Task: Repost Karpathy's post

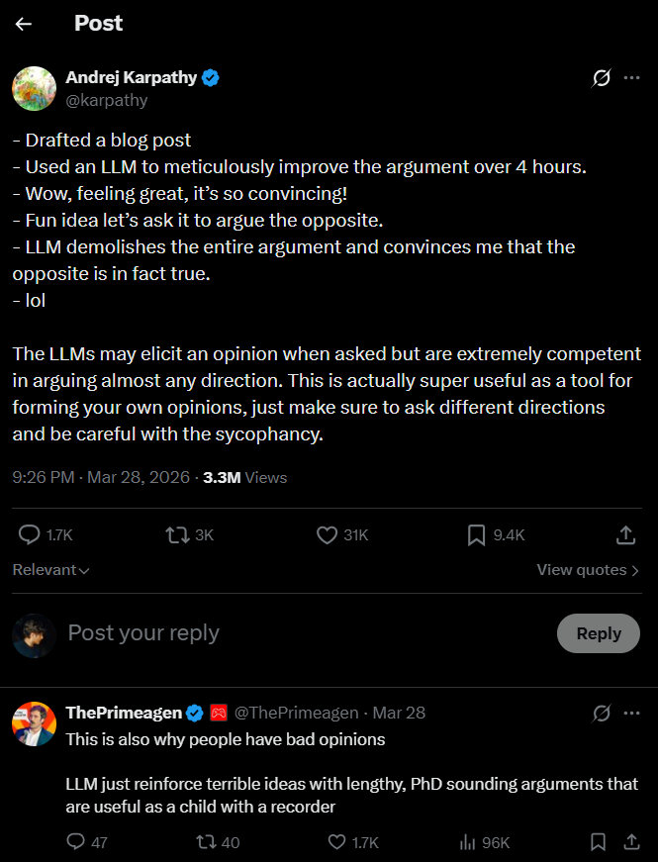Action: point(175,534)
